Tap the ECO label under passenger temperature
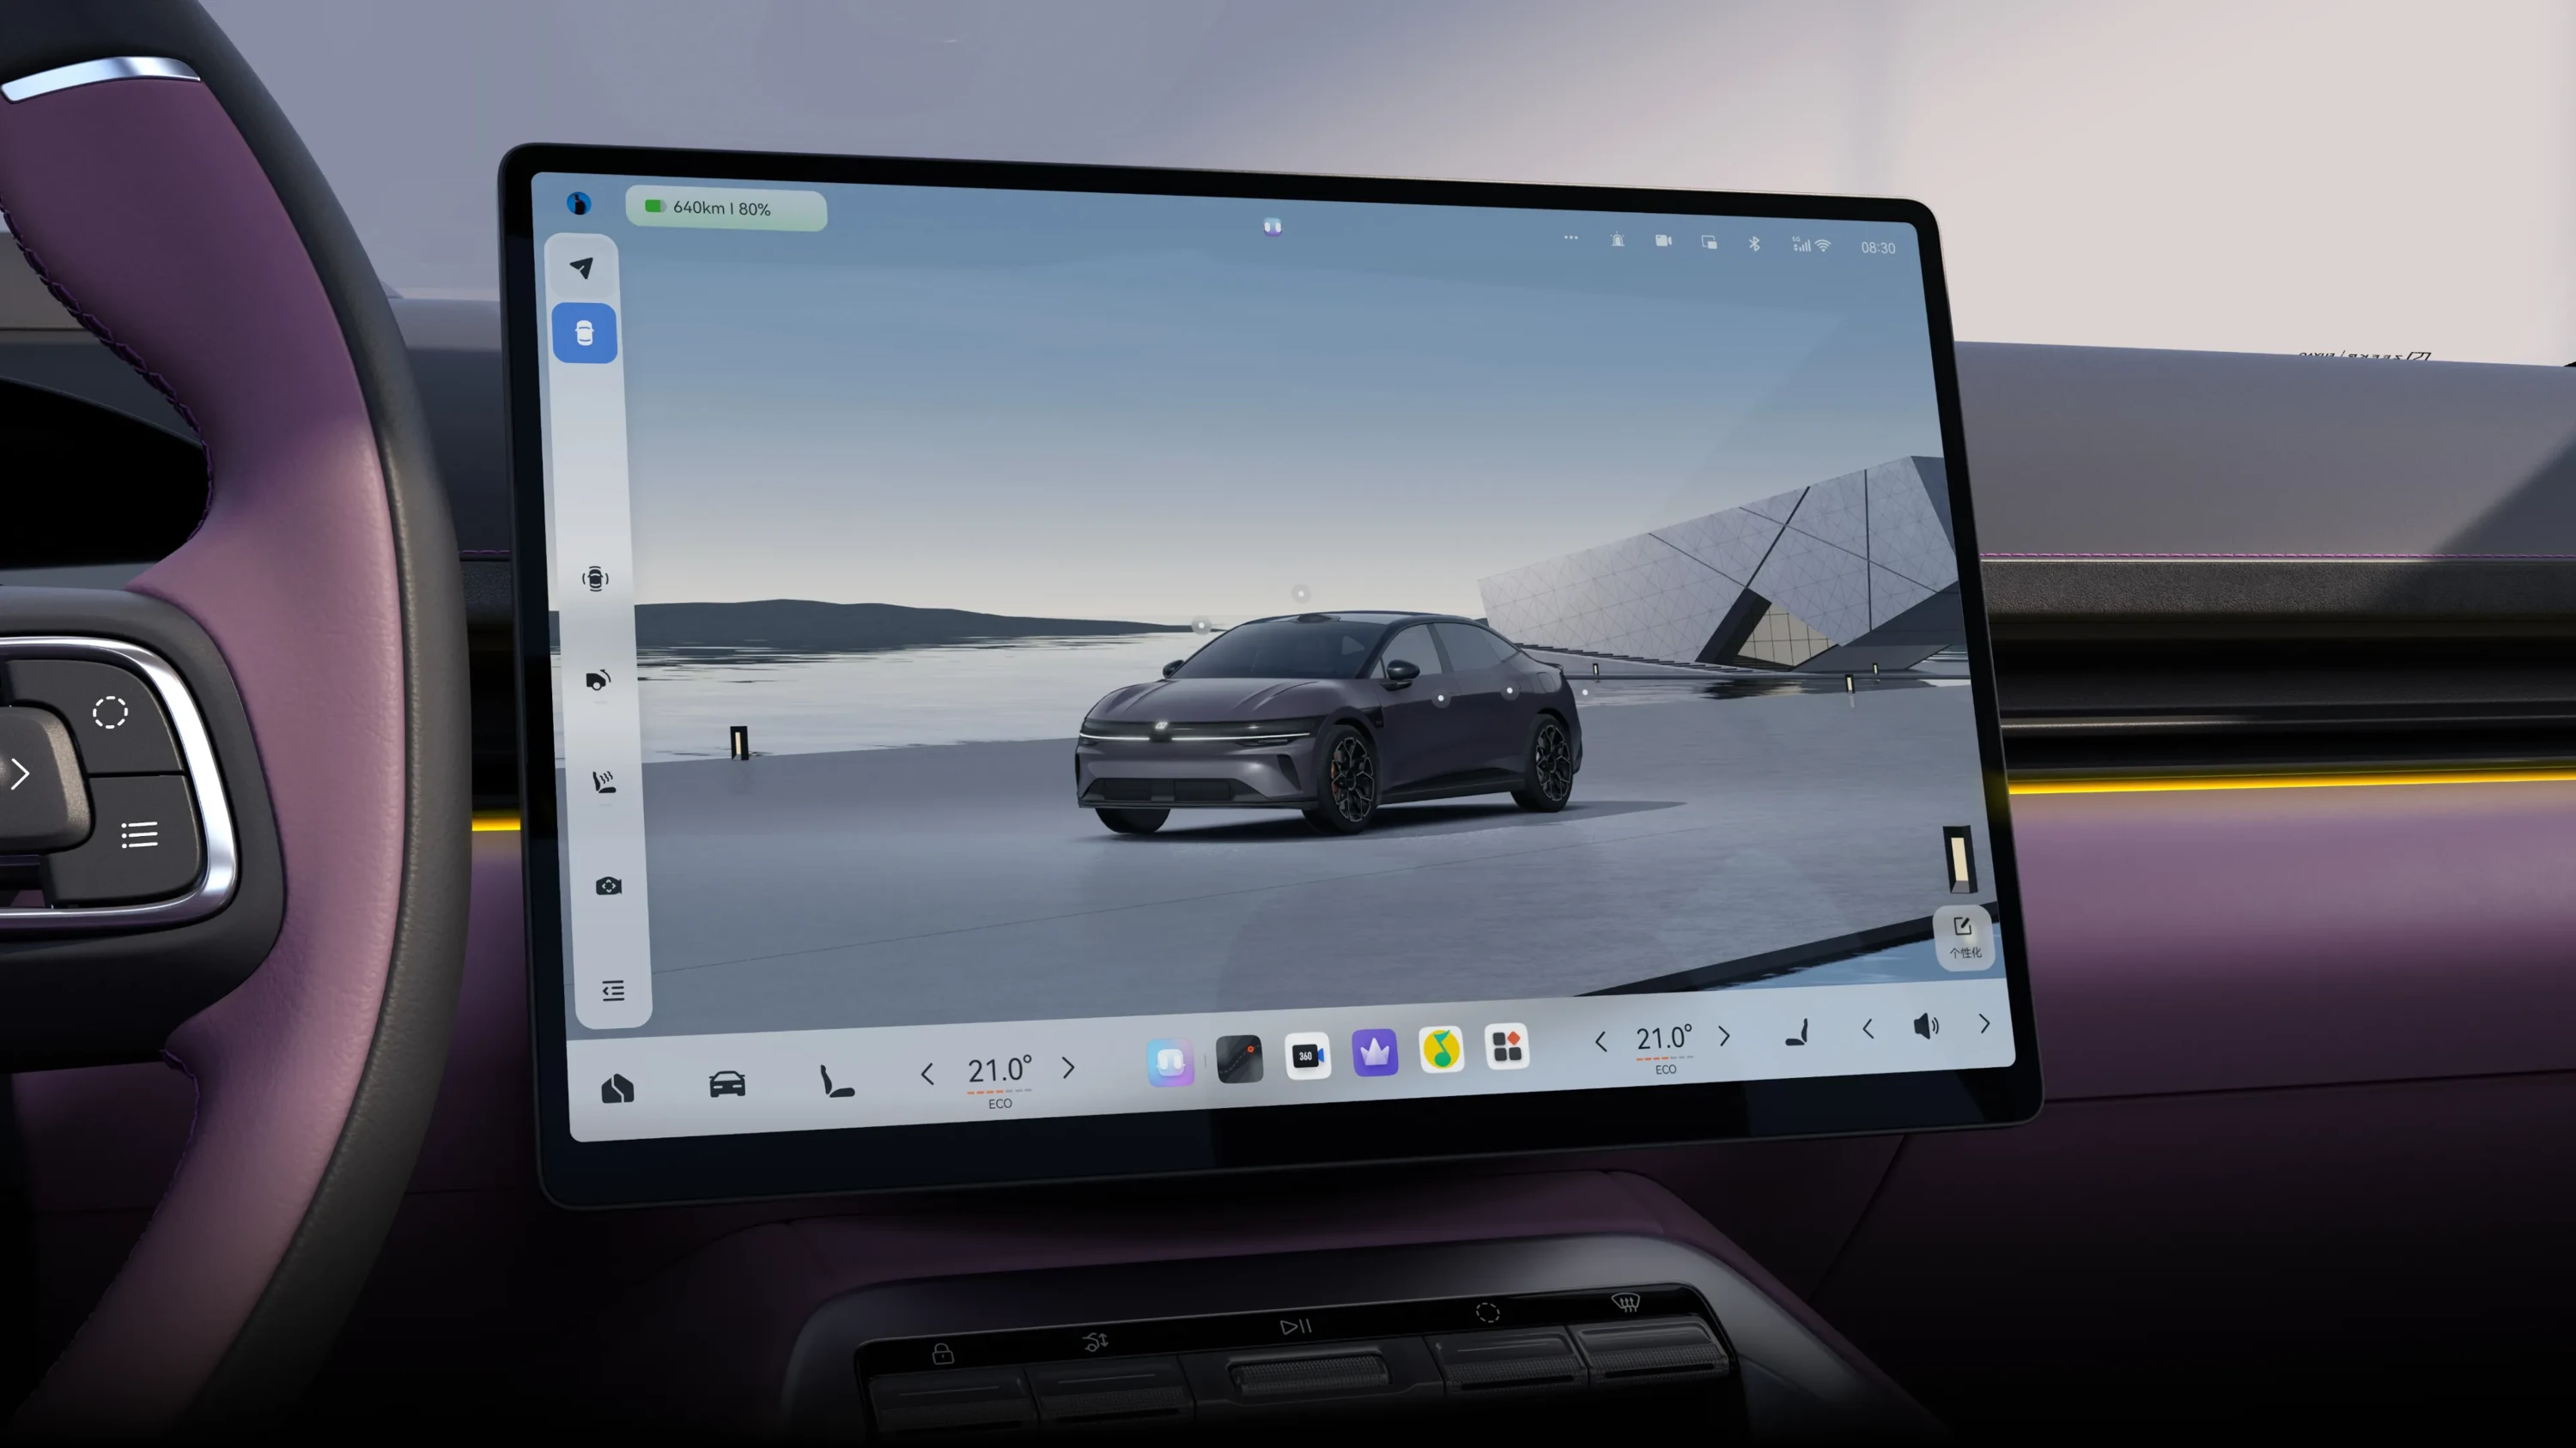 (1666, 1069)
